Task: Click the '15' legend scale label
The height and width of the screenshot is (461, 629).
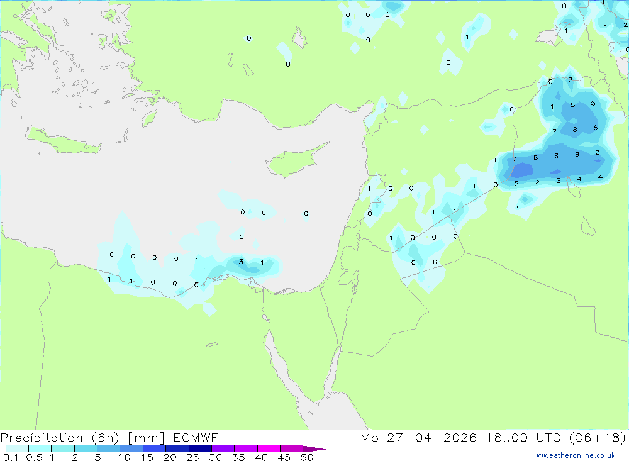Action: 147,457
